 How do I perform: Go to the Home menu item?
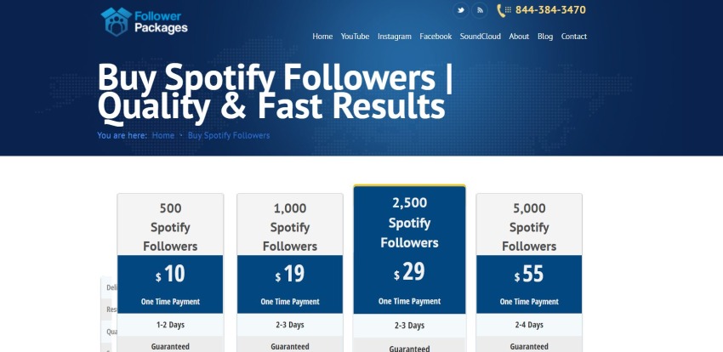pyautogui.click(x=322, y=37)
